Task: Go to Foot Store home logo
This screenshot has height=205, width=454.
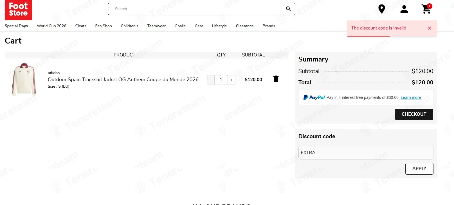Action: [18, 10]
